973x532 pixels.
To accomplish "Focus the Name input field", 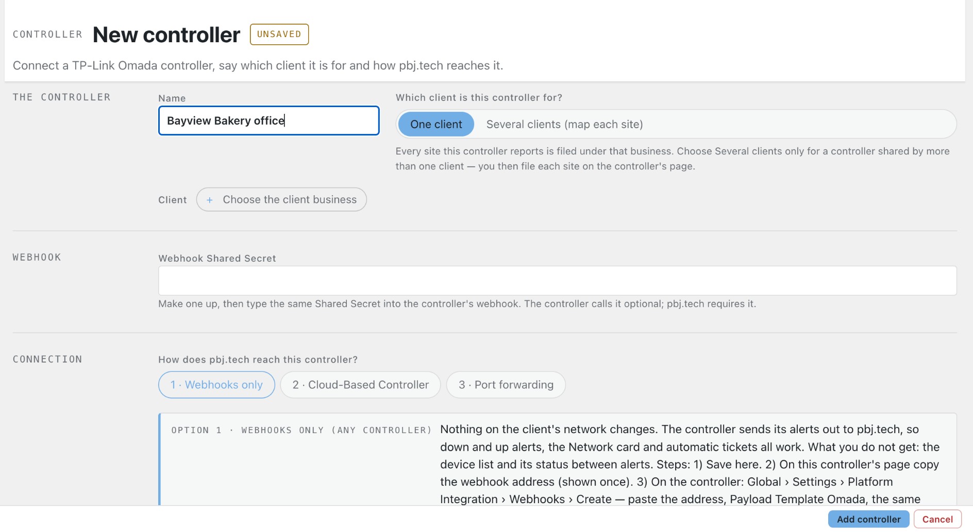I will tap(269, 121).
